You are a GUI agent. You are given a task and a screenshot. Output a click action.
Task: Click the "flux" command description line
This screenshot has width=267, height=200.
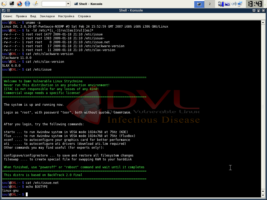click(x=69, y=136)
